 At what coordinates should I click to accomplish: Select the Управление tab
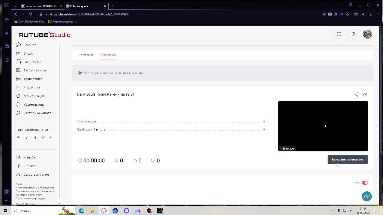108,55
